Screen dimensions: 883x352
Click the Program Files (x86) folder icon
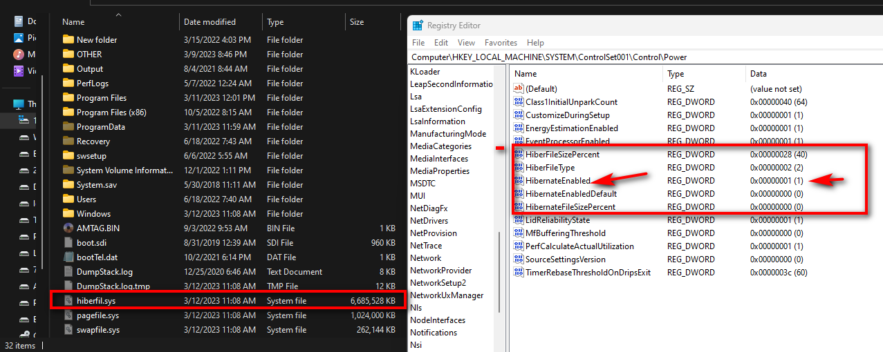tap(68, 112)
